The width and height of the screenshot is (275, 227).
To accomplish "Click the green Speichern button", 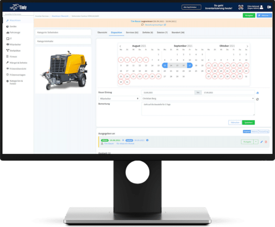I will [x=248, y=122].
